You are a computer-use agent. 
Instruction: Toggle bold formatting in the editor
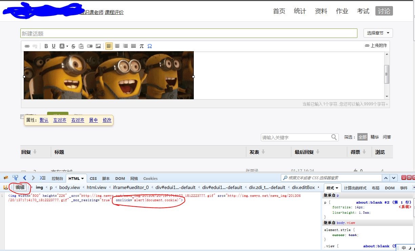pos(46,46)
